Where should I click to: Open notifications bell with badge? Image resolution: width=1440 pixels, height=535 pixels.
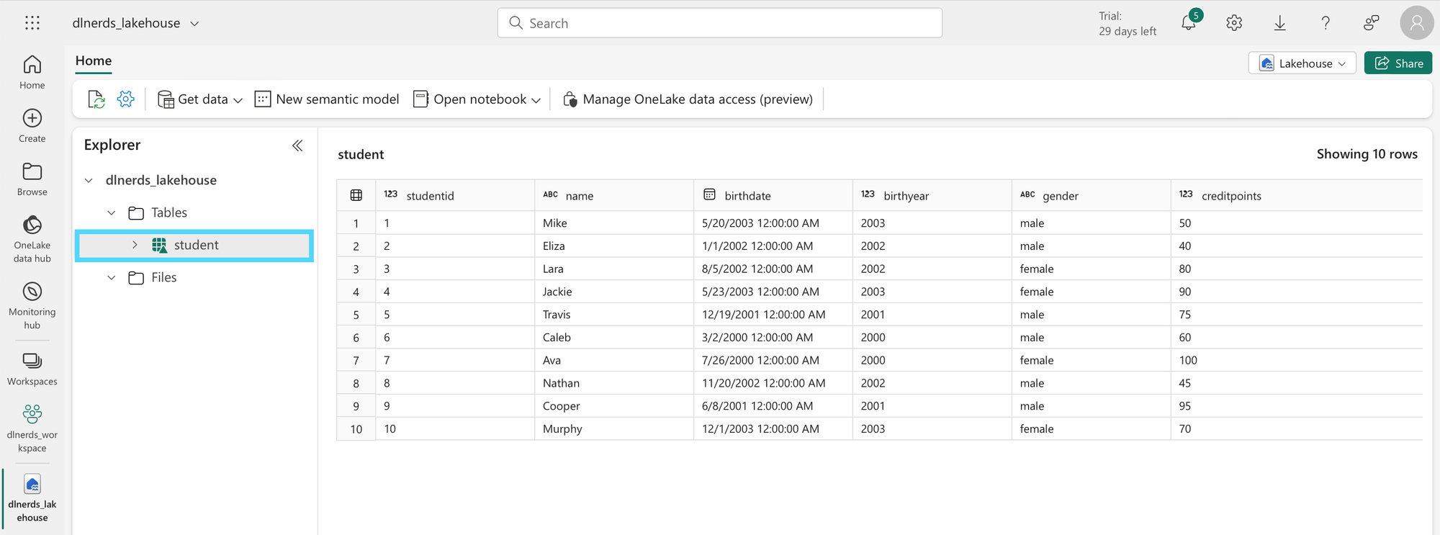pos(1189,22)
